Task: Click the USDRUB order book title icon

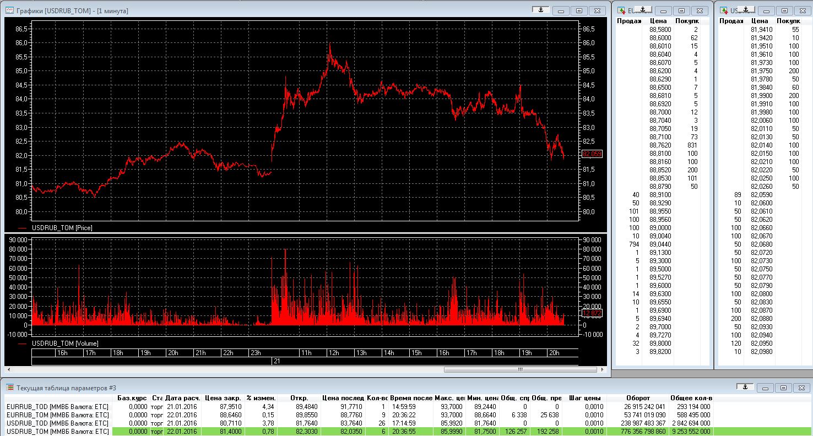Action: (724, 10)
